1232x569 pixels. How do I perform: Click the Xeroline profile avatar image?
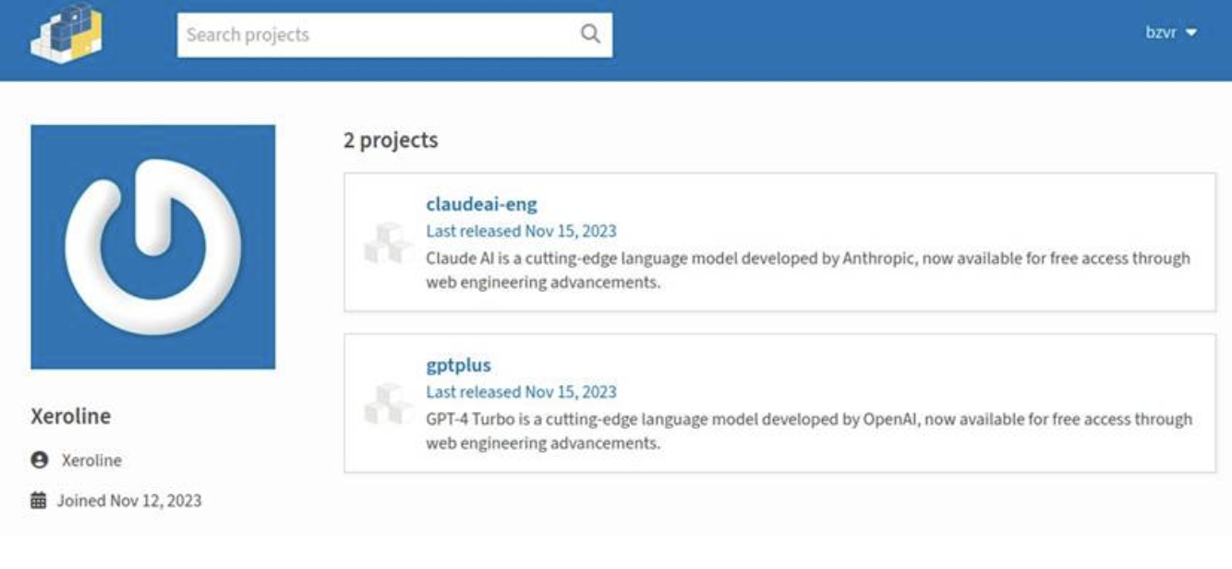pyautogui.click(x=152, y=247)
